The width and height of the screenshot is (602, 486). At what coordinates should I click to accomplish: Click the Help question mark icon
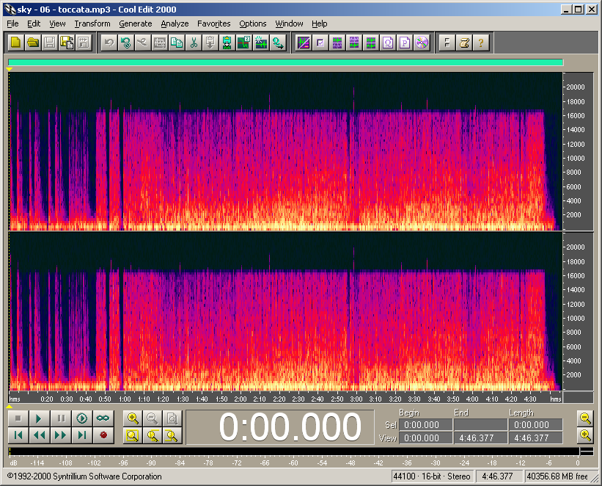[480, 43]
